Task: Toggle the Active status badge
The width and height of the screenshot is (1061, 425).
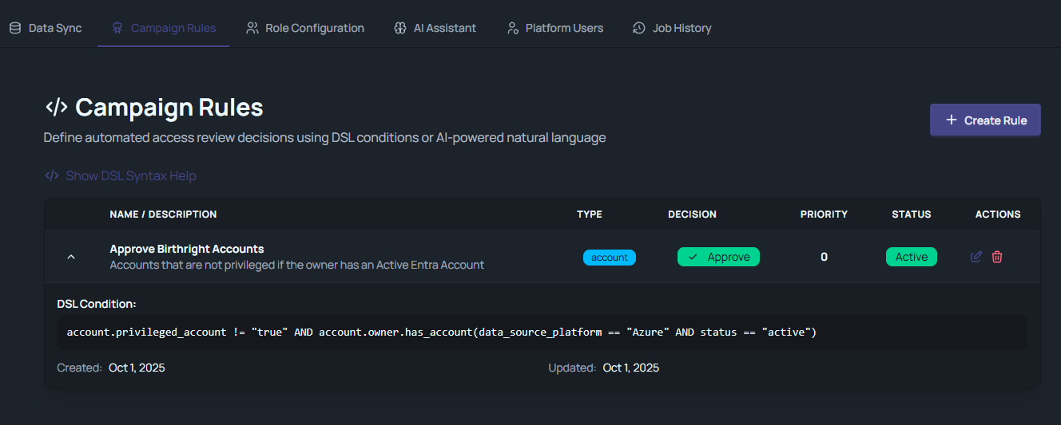Action: point(911,257)
